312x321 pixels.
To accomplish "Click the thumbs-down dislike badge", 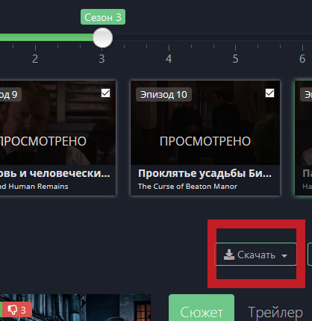I will click(x=17, y=310).
